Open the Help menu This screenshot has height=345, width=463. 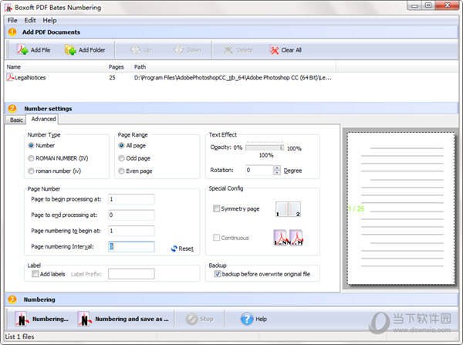pyautogui.click(x=49, y=20)
